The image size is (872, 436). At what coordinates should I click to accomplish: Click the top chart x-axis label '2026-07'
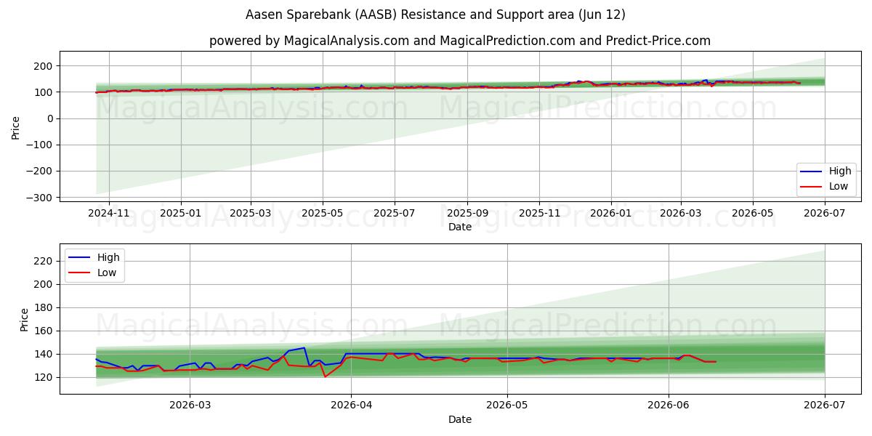pos(824,214)
